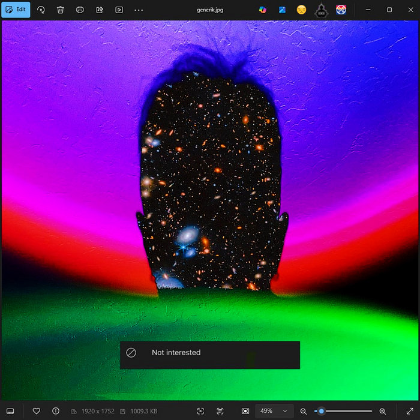Print the image using the printer icon

80,10
